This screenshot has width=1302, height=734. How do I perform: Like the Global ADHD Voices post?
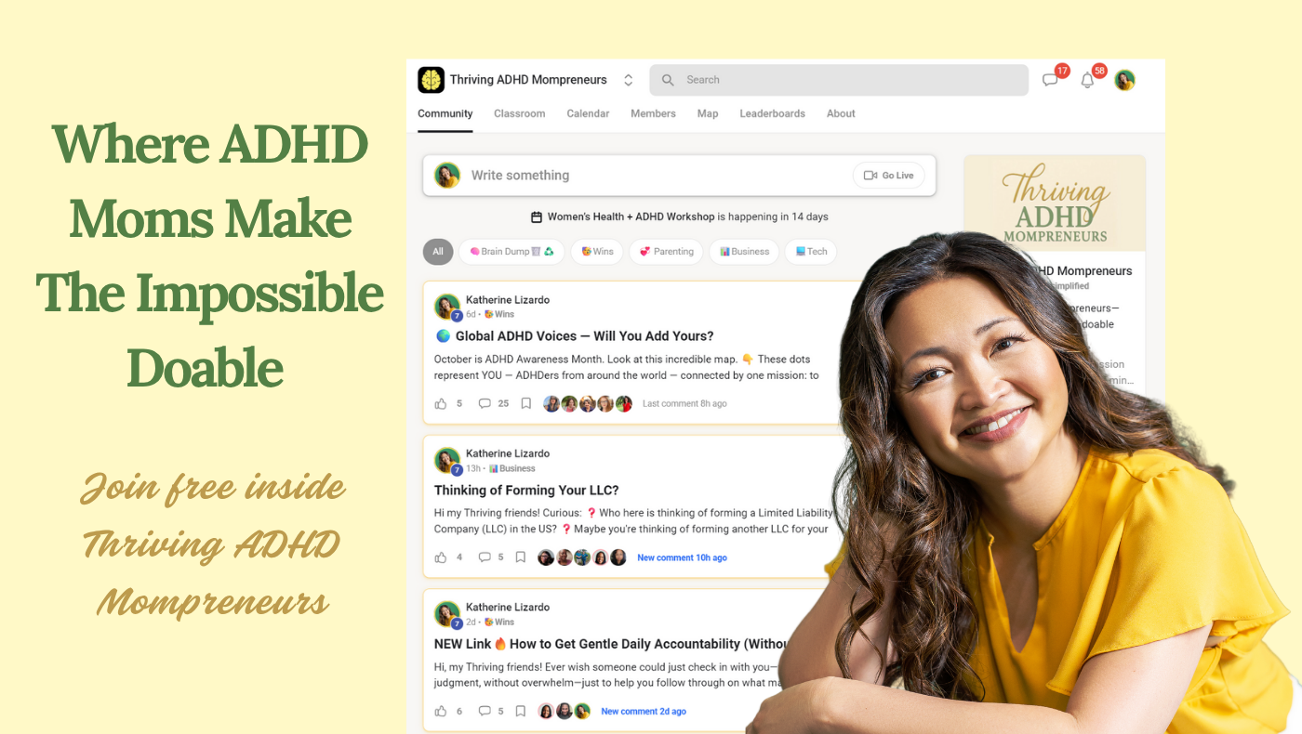click(x=441, y=403)
